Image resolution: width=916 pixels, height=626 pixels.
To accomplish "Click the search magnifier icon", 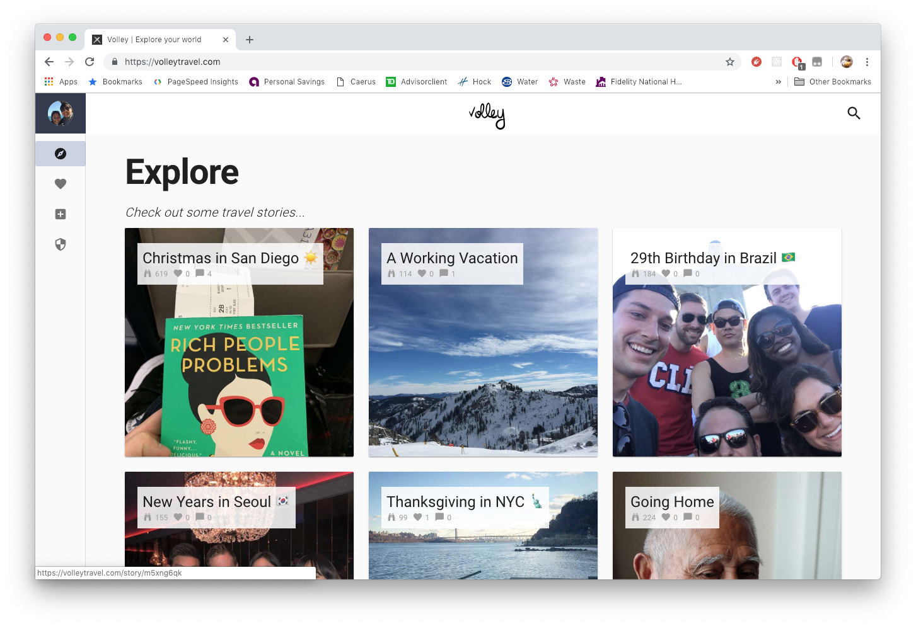I will click(x=854, y=113).
